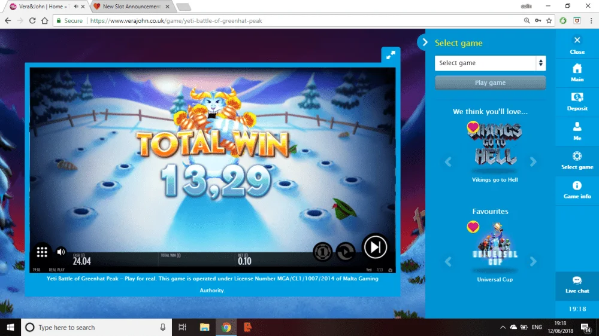
Task: Start autoplay with circular arrow icon
Action: coord(346,252)
